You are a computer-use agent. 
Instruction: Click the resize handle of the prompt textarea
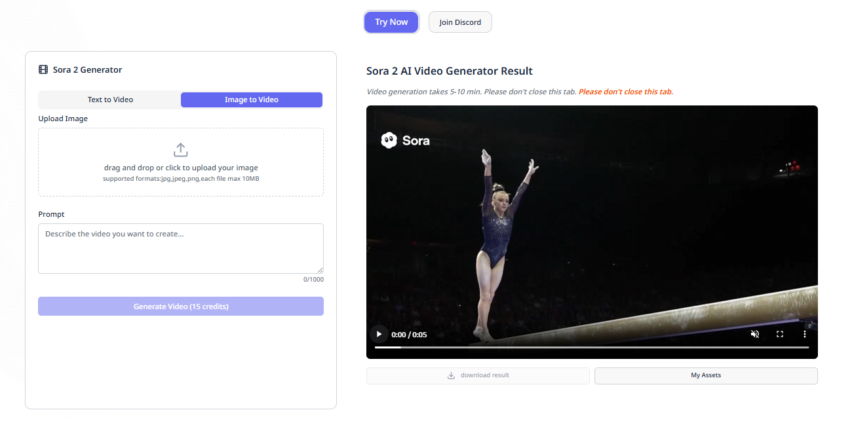point(320,270)
